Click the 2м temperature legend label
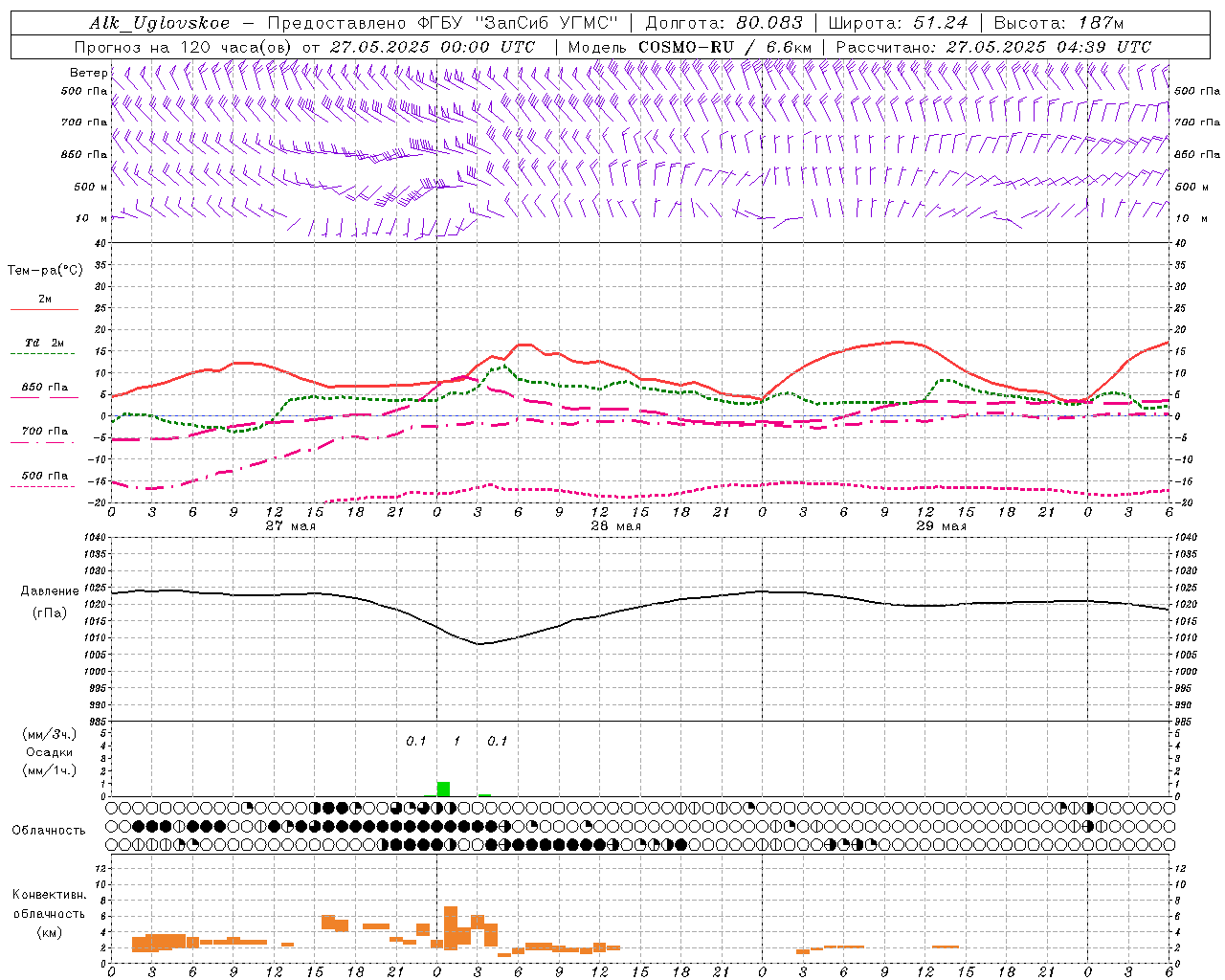Image resolution: width=1225 pixels, height=980 pixels. coord(45,299)
